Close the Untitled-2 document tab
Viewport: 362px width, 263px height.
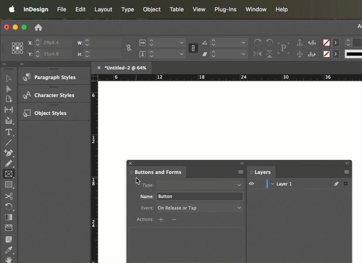coord(99,68)
